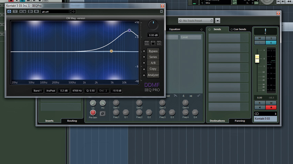Open Equalizer preset diamond icon
The width and height of the screenshot is (293, 164).
point(201,30)
